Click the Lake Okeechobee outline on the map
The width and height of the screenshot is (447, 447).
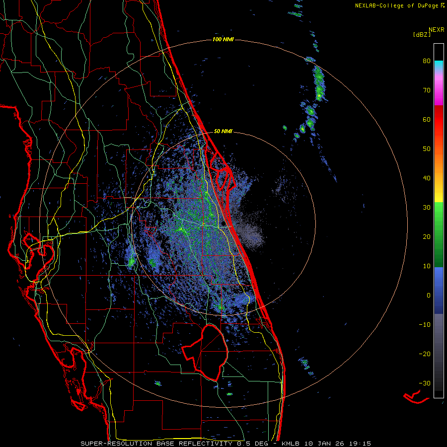(206, 352)
